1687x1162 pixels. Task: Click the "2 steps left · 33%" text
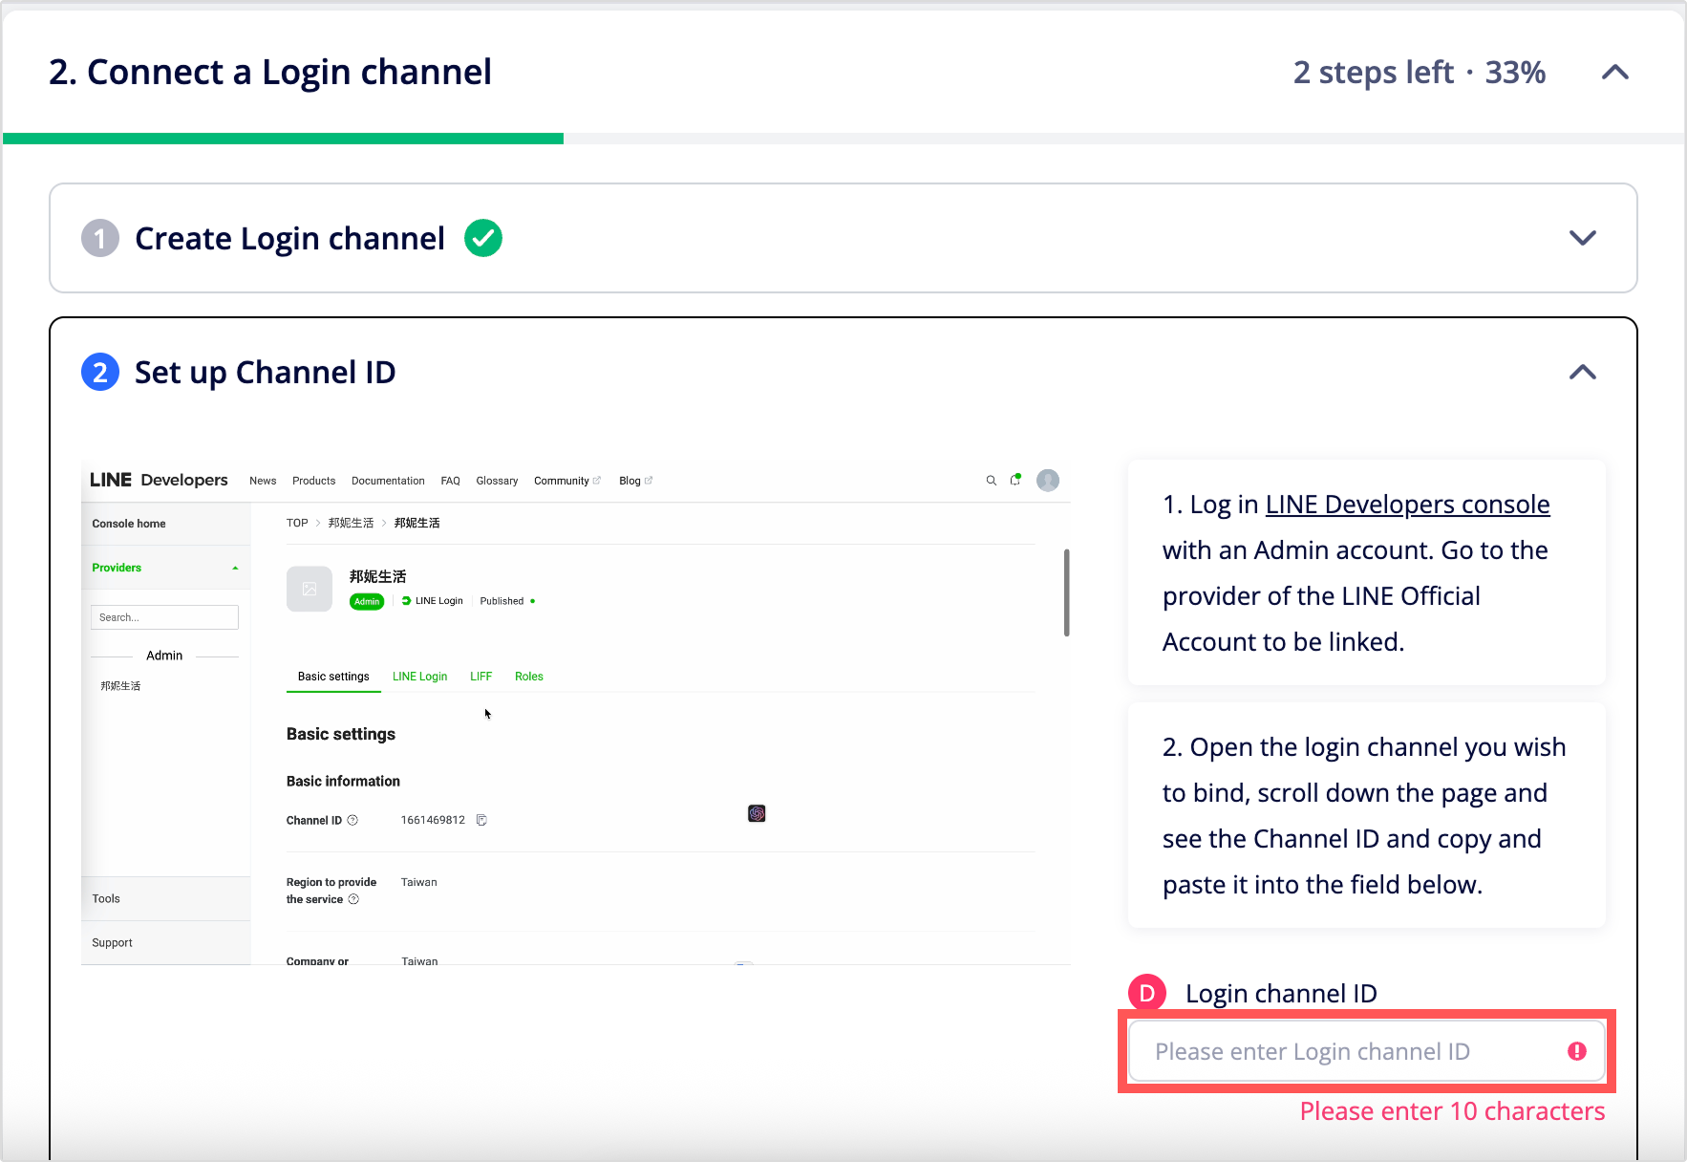(1420, 73)
